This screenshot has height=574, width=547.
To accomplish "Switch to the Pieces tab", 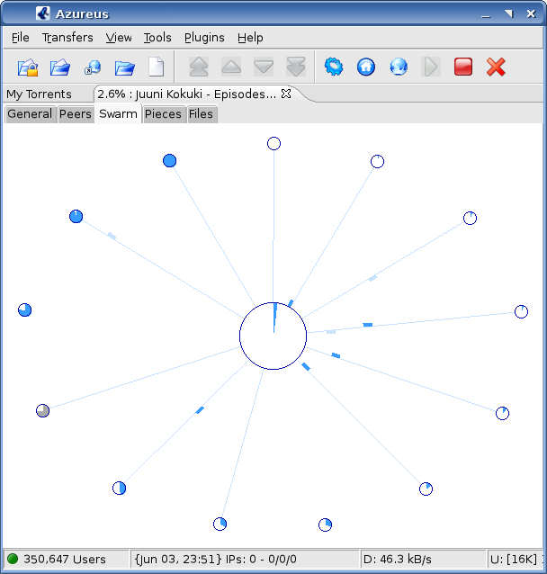I will pyautogui.click(x=163, y=114).
